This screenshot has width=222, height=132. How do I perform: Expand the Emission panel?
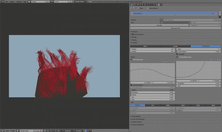pos(136,31)
